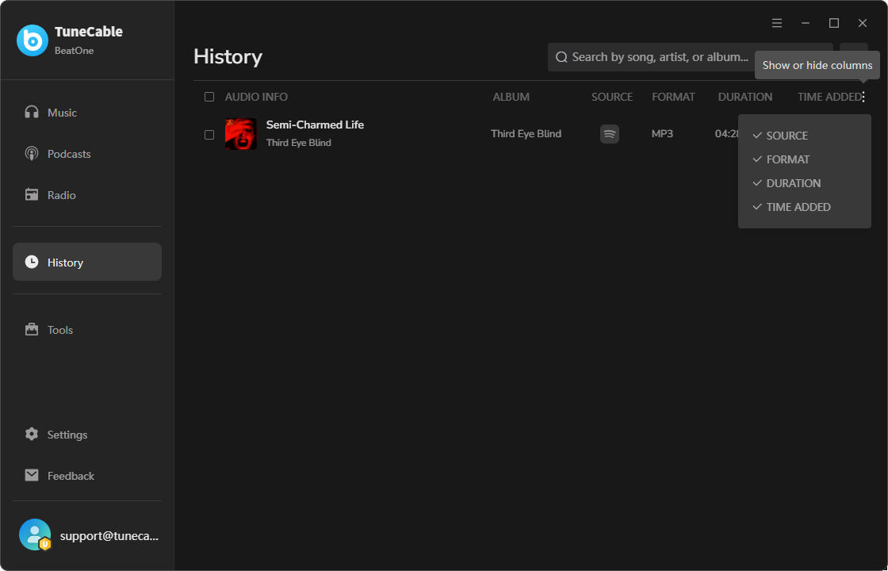888x571 pixels.
Task: Click the TIME ADDED column header
Action: coord(829,97)
